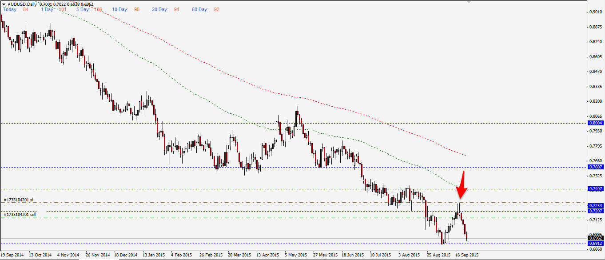The height and width of the screenshot is (260, 605).
Task: Click the '13 Apr 2015' date on time axis
Action: click(268, 256)
